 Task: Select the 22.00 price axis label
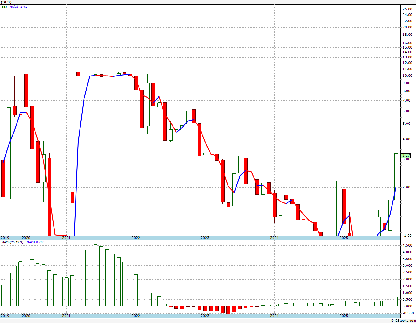click(407, 21)
